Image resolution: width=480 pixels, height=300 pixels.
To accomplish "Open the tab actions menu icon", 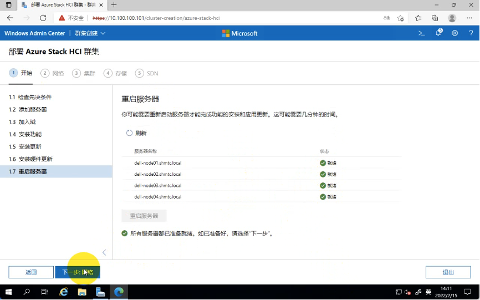I will 8,5.
